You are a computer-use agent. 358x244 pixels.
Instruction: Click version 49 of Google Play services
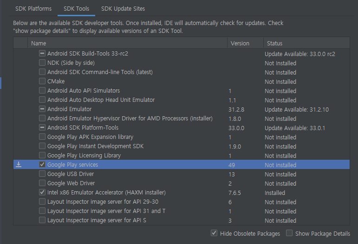[x=232, y=165]
